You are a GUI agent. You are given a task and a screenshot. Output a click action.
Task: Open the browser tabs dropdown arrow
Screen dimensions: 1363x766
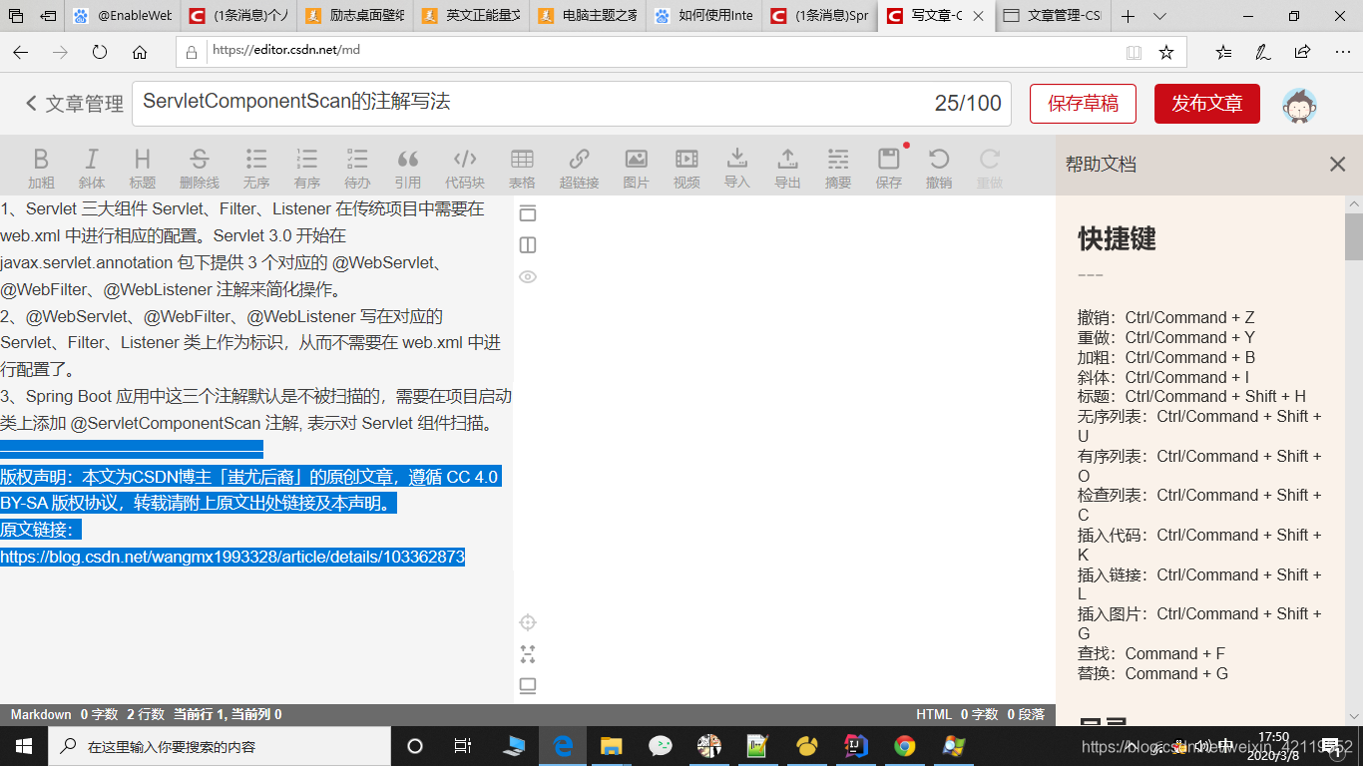1158,16
